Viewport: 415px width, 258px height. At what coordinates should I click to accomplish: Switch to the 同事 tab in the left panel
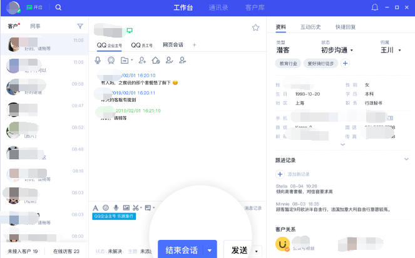point(36,26)
